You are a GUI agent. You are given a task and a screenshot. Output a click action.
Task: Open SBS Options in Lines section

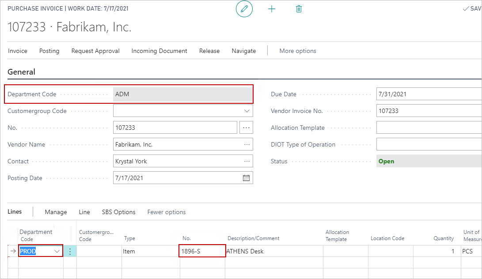coord(118,212)
